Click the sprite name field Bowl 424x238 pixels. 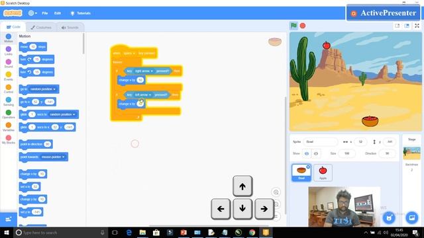point(321,141)
